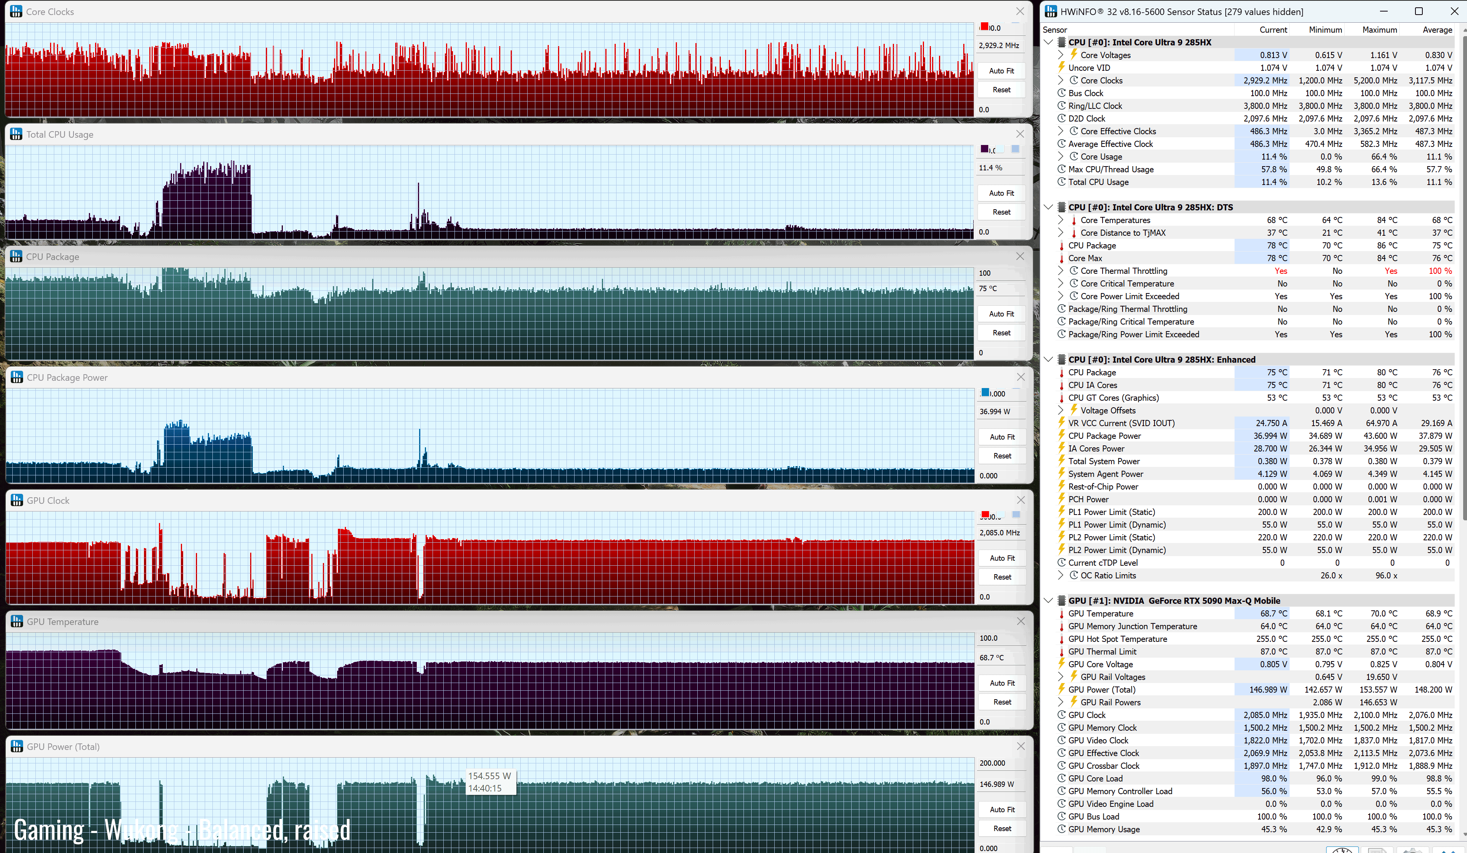This screenshot has width=1467, height=853.
Task: Click Auto Fit in the Core Clocks graph
Action: (1001, 70)
